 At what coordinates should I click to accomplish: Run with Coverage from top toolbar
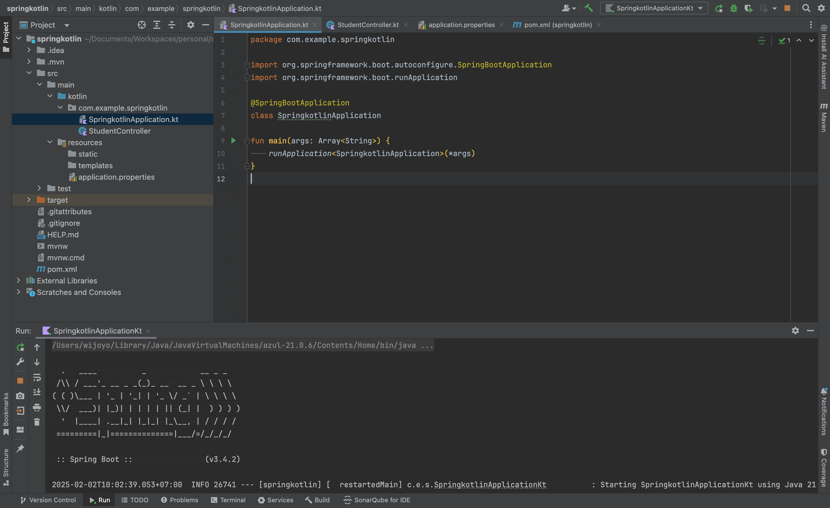pyautogui.click(x=748, y=8)
